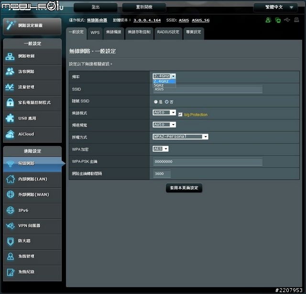Select 是 radio button for 隱藏 SSID

(x=156, y=102)
